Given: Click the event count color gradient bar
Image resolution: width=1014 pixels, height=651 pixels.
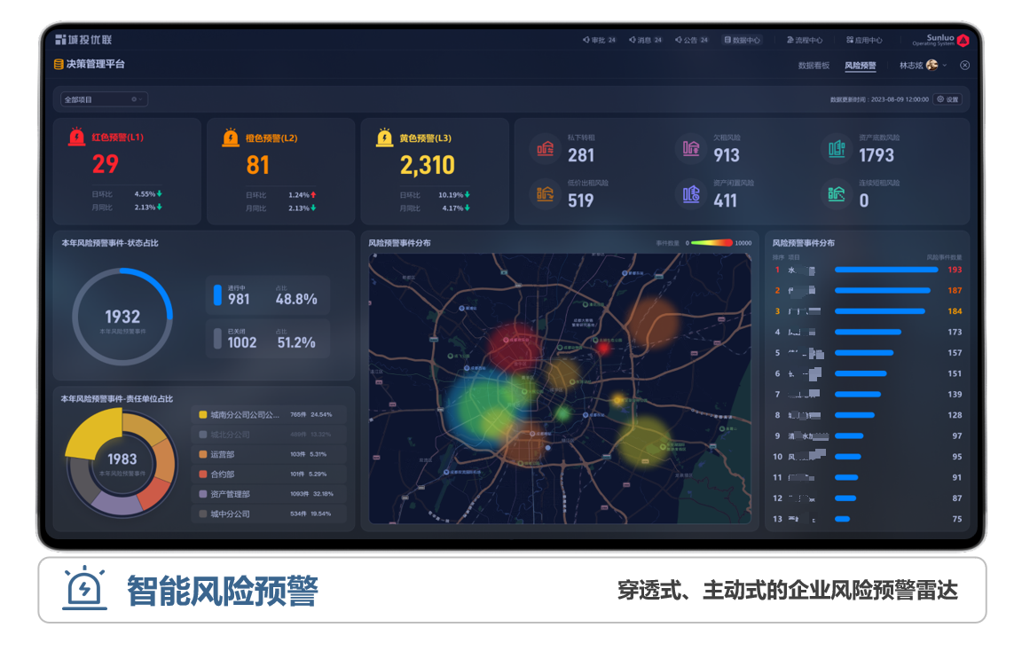Looking at the screenshot, I should pos(711,243).
